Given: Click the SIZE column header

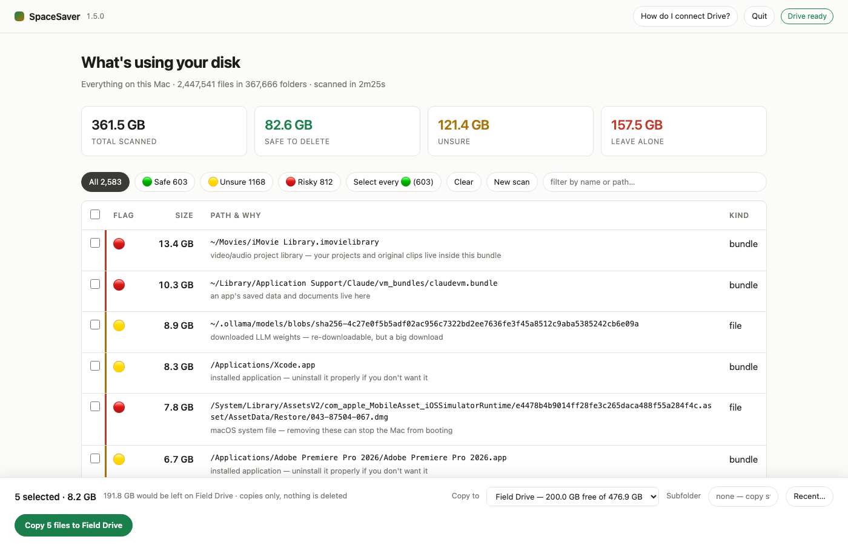Looking at the screenshot, I should click(x=184, y=216).
